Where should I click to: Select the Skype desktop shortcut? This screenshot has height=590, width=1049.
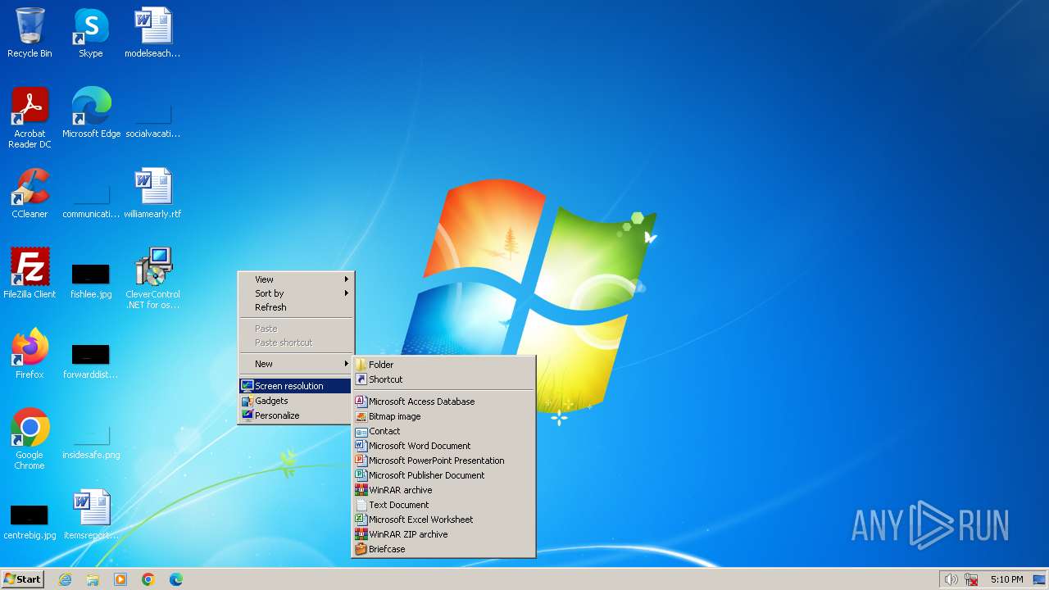click(91, 33)
